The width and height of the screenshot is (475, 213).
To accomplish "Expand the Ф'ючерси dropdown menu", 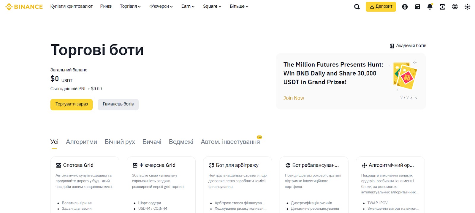I will pos(161,6).
